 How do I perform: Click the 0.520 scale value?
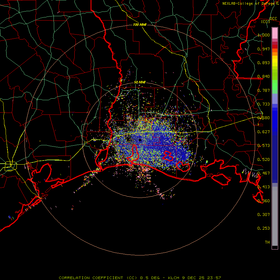click(264, 160)
